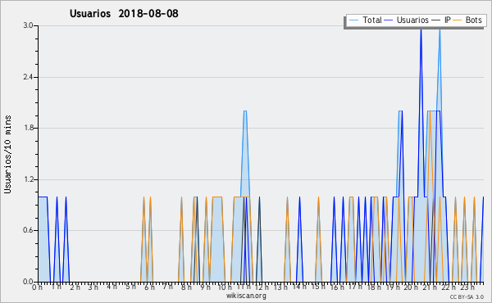Click the 'wikiscan.org' label below the chart

pyautogui.click(x=246, y=296)
